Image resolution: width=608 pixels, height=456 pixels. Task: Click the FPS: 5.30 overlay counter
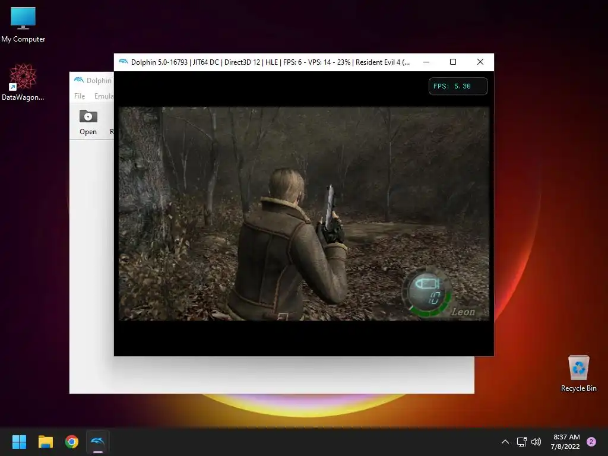pos(458,86)
